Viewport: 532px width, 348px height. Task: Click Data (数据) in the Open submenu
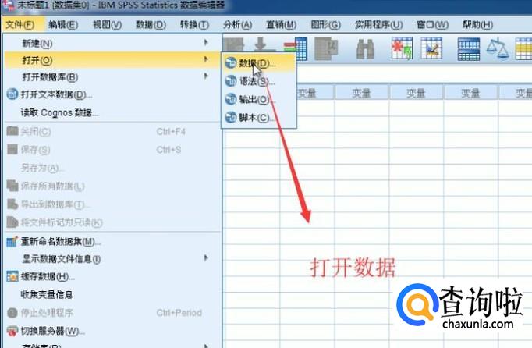[x=259, y=62]
